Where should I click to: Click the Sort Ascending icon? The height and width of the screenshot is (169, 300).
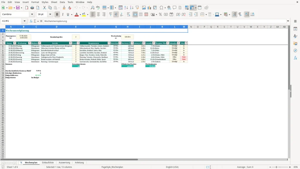coord(126,8)
